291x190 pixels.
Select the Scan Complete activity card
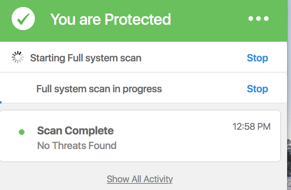(x=140, y=136)
